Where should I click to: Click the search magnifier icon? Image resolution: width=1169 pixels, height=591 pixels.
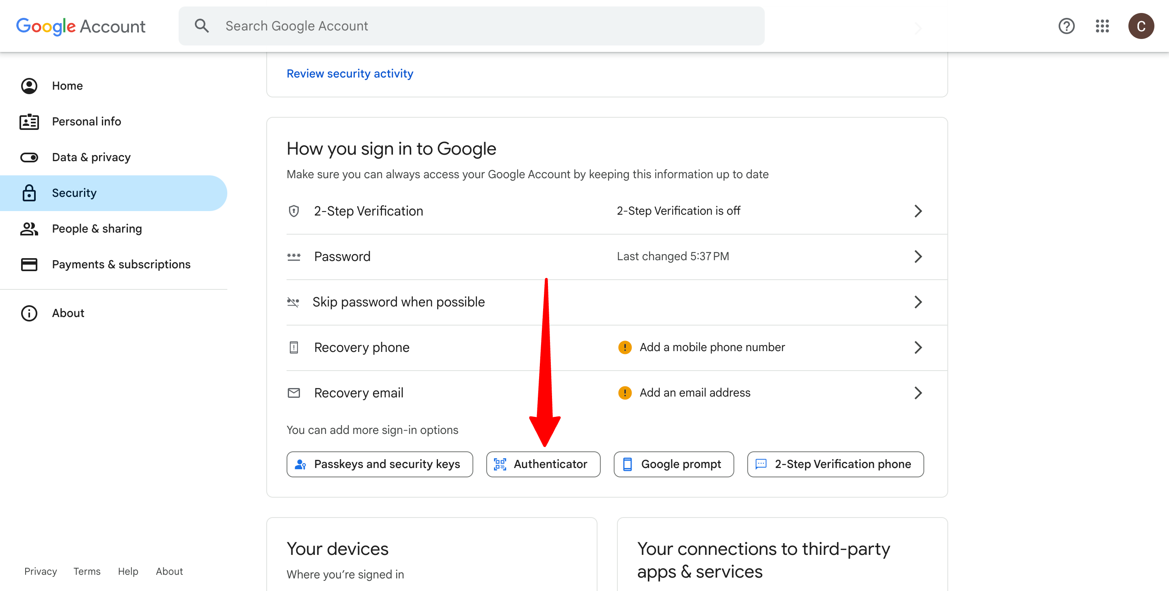pos(202,26)
